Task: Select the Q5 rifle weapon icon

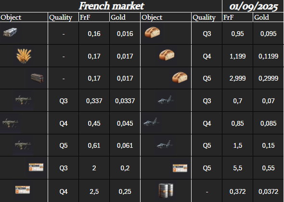Action: [23, 145]
